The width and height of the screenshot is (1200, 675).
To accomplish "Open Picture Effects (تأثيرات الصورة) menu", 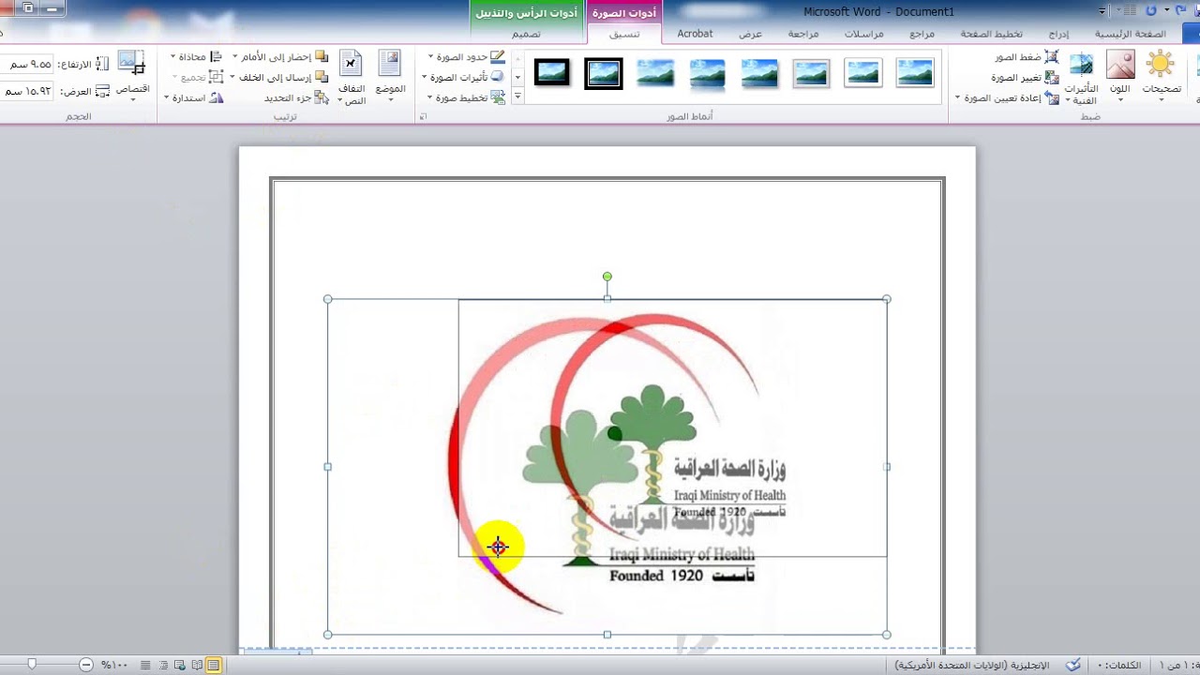I will pos(464,78).
